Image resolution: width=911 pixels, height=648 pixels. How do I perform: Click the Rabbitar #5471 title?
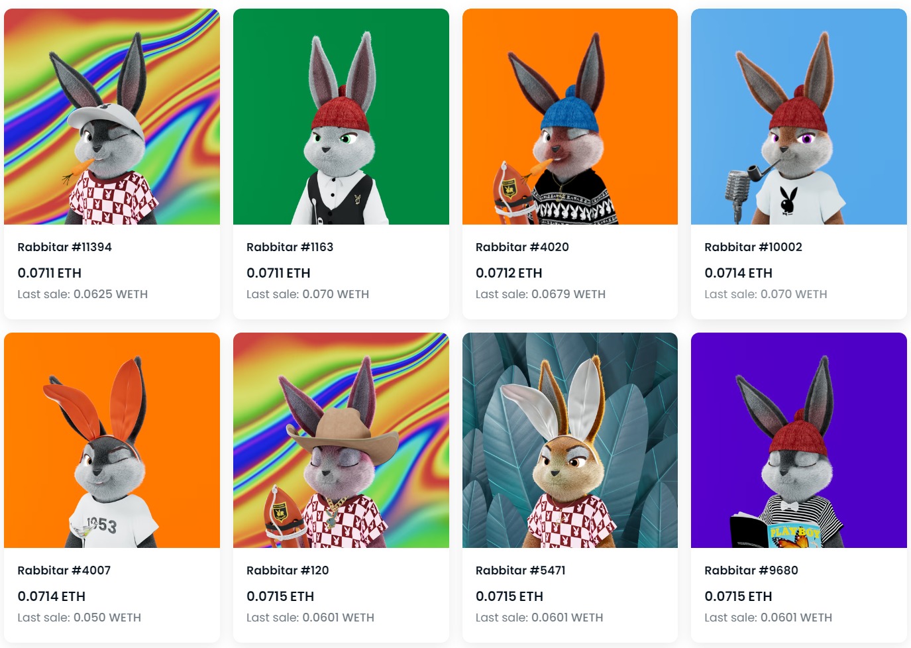pos(520,570)
